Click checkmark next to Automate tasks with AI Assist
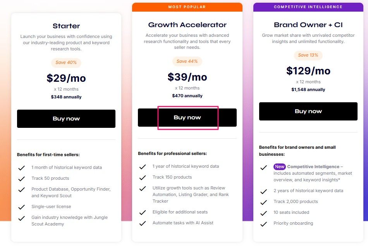 (143, 223)
